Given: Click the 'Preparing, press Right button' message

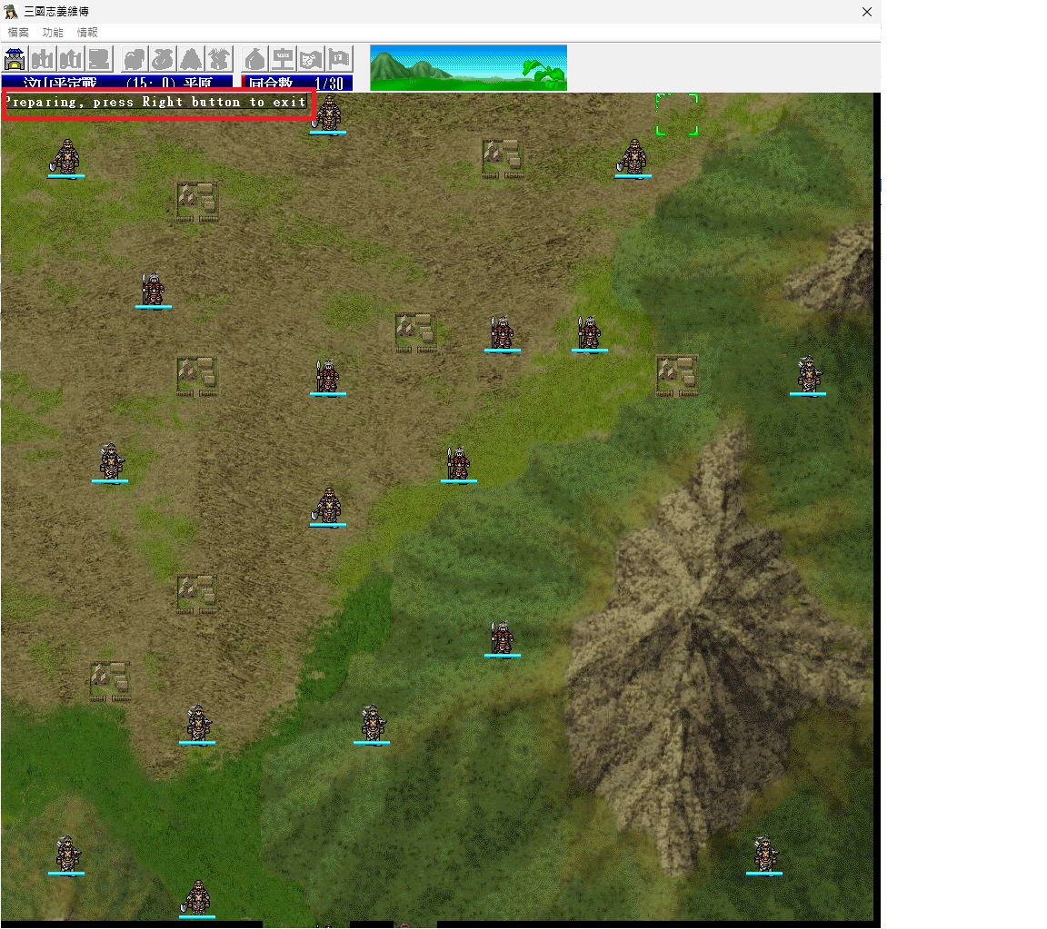Looking at the screenshot, I should tap(156, 103).
